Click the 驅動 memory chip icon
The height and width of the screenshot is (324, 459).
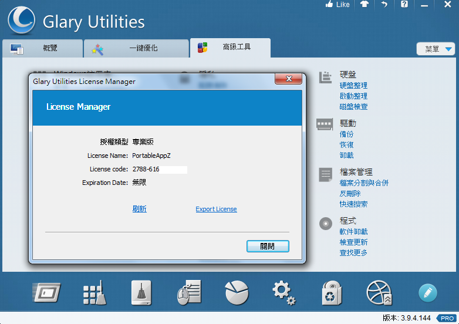[325, 124]
